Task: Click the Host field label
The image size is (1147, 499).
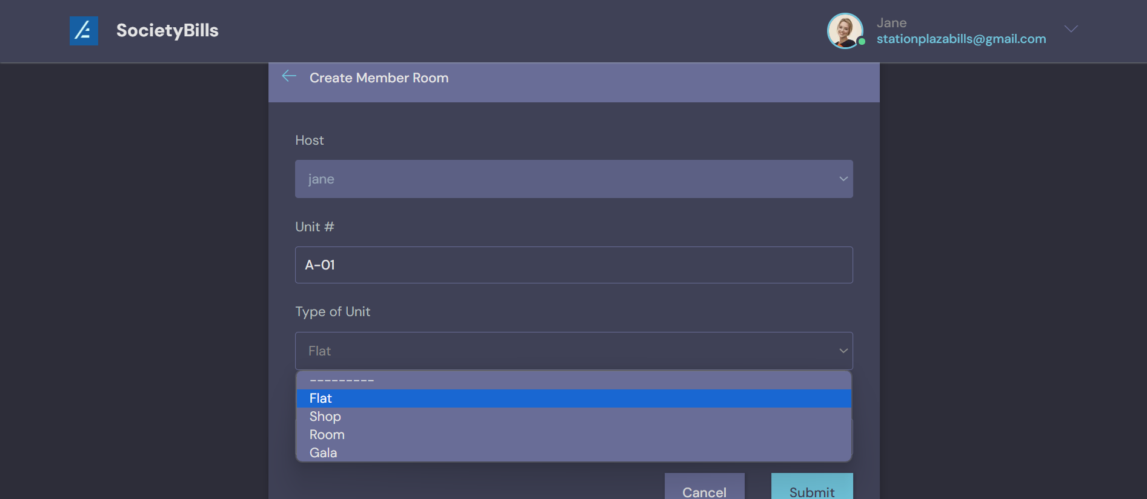Action: pyautogui.click(x=309, y=140)
